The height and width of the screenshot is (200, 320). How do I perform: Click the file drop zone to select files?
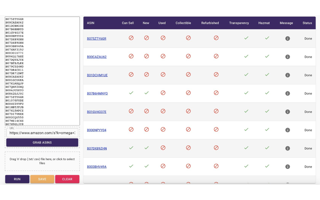[42, 161]
